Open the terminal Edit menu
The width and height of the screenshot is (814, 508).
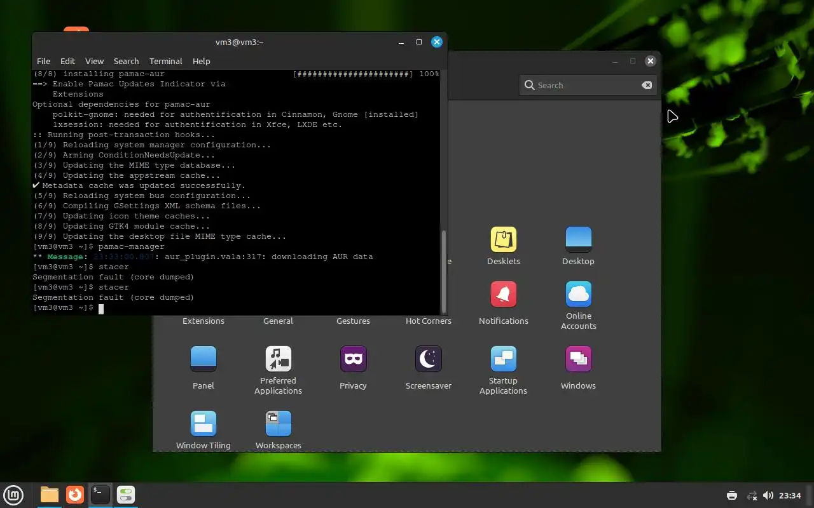point(67,61)
